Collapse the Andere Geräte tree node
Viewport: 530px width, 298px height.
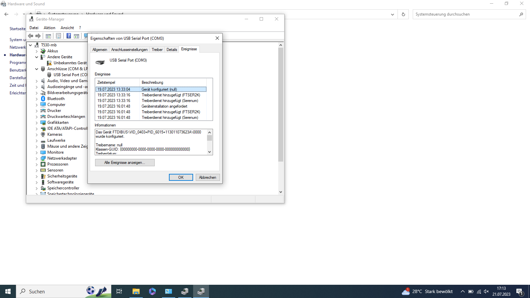click(x=36, y=57)
